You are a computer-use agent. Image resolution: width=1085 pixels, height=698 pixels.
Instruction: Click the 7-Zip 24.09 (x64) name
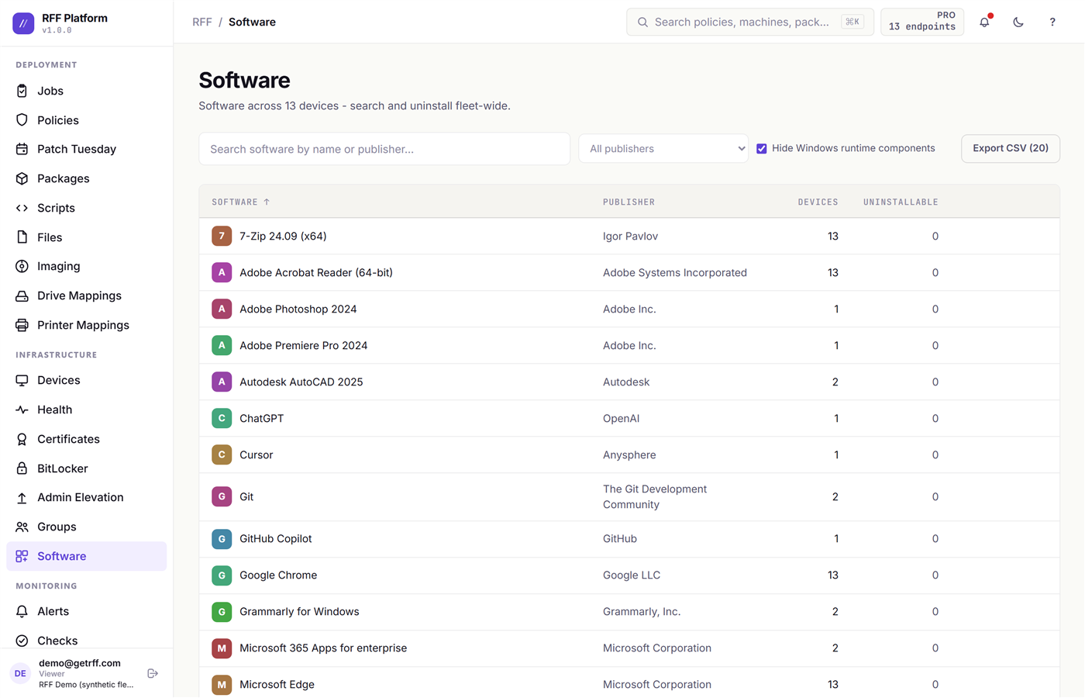(x=283, y=236)
